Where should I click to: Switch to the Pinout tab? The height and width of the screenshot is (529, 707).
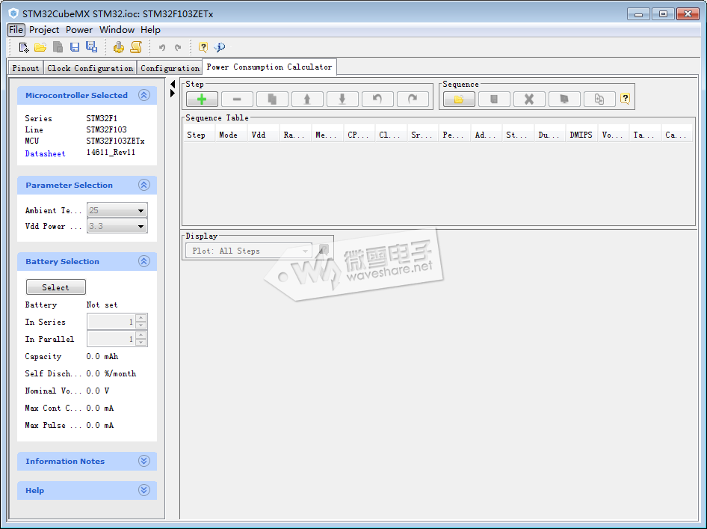(x=25, y=68)
